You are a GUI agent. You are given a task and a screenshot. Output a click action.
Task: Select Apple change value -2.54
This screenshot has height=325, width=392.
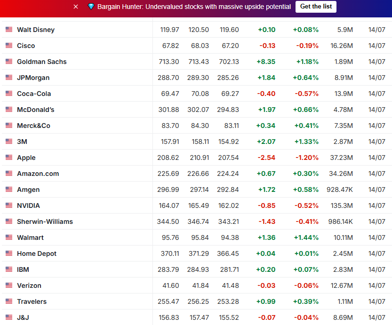click(266, 158)
